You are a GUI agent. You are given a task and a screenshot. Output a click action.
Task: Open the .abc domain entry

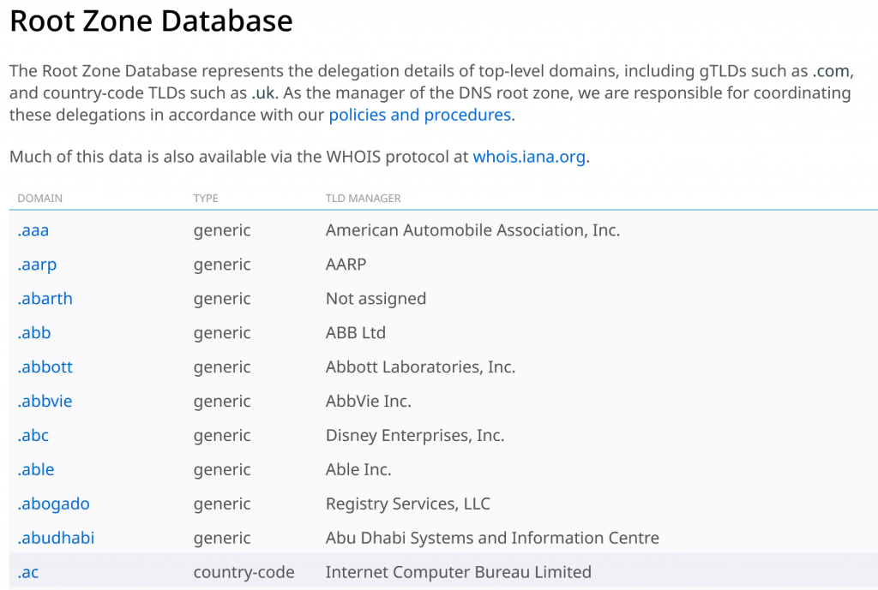[x=33, y=435]
